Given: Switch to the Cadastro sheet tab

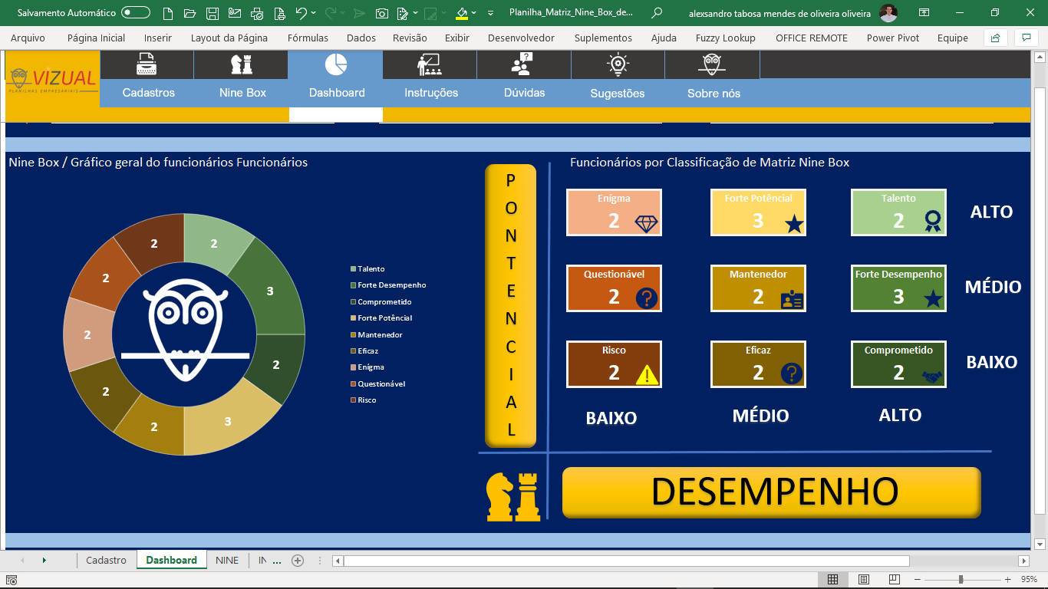Looking at the screenshot, I should 106,560.
